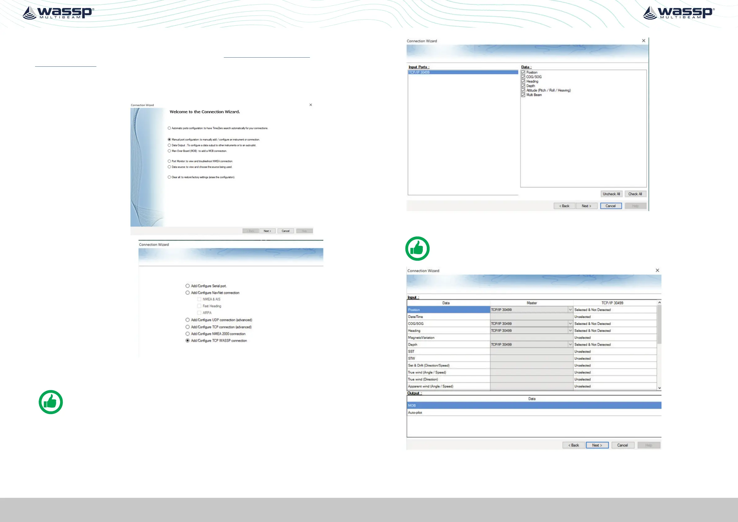The height and width of the screenshot is (522, 738).
Task: Click the input table scrollbar down arrow
Action: [x=659, y=388]
